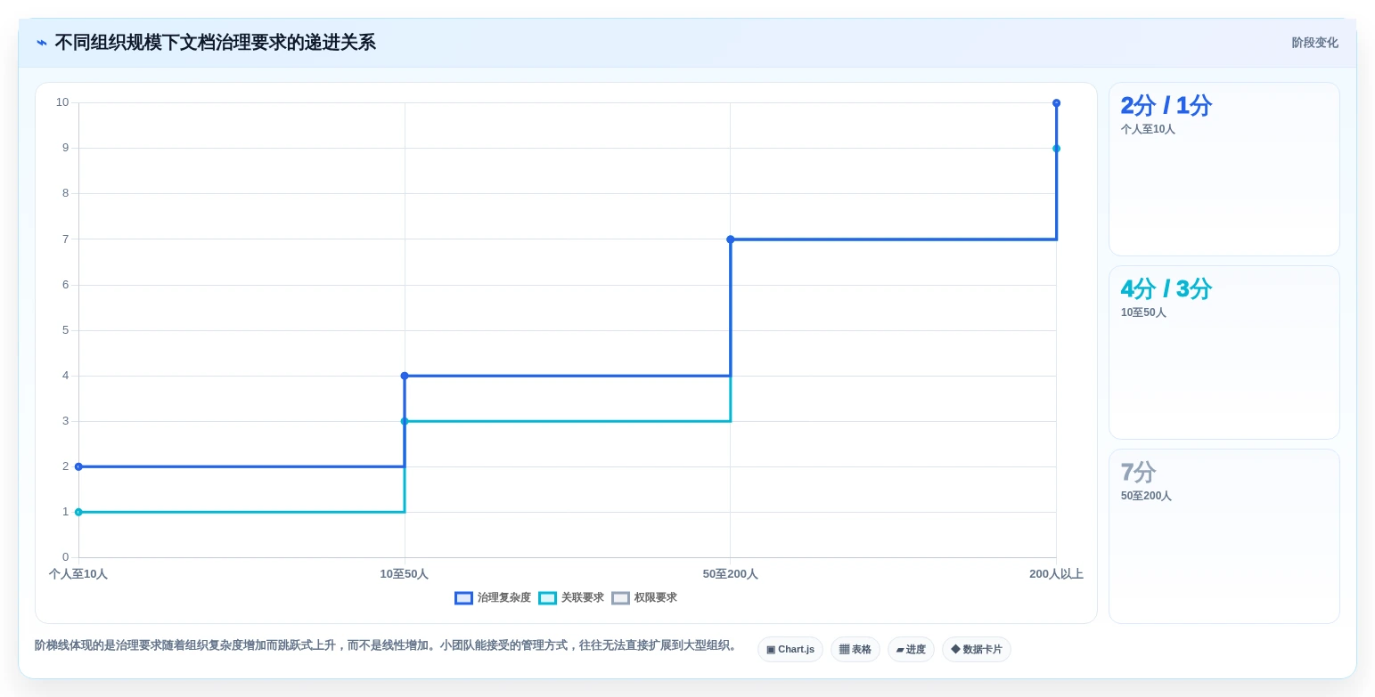The width and height of the screenshot is (1375, 697).
Task: Click the 数据卡片 tag
Action: tap(977, 650)
